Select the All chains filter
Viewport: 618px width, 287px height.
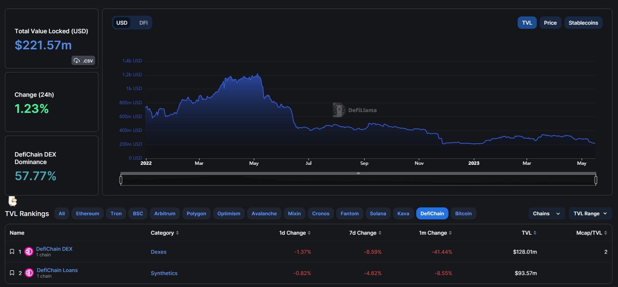(62, 213)
